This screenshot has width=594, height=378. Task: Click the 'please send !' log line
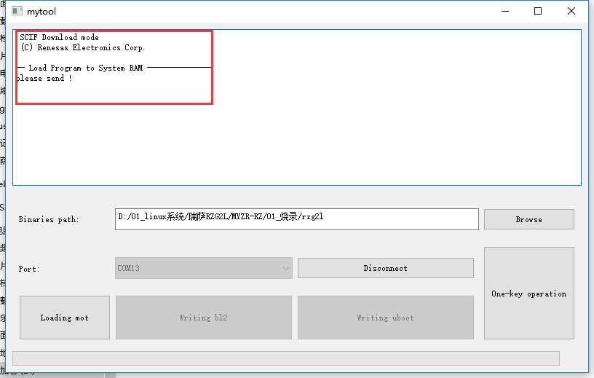point(44,78)
